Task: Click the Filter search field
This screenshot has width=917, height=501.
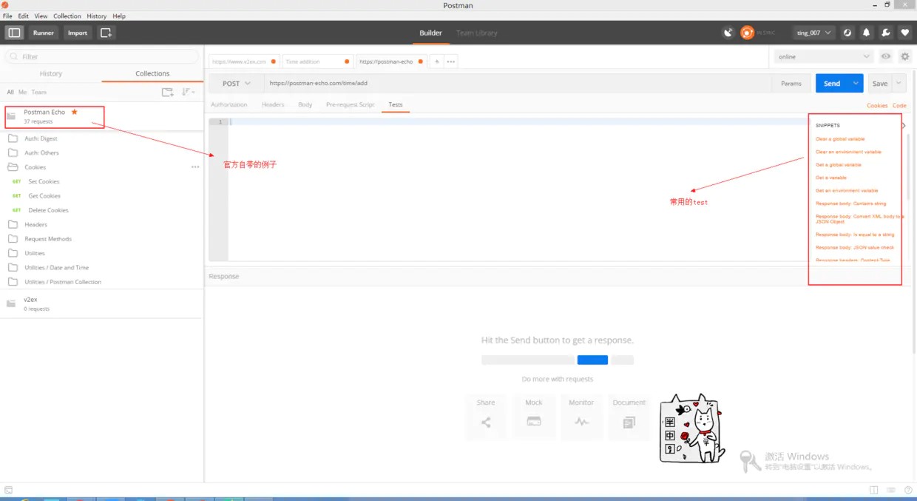Action: pos(102,56)
